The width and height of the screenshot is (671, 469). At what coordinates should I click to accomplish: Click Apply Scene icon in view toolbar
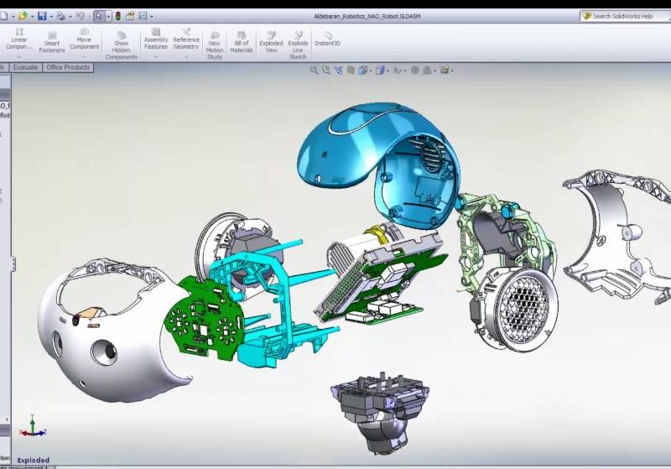coord(427,70)
